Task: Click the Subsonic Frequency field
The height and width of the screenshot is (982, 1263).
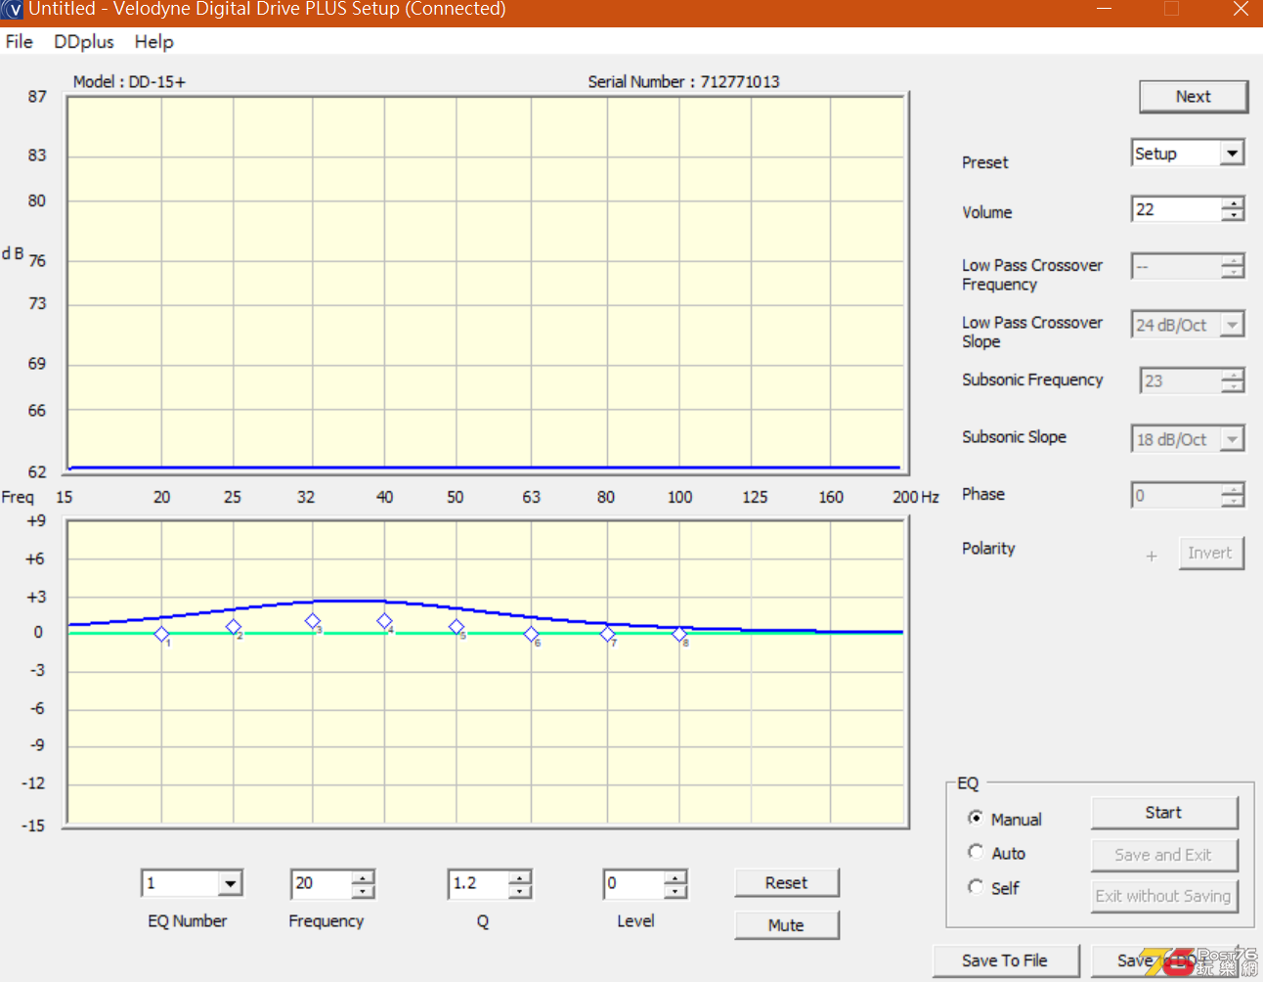Action: click(x=1181, y=381)
